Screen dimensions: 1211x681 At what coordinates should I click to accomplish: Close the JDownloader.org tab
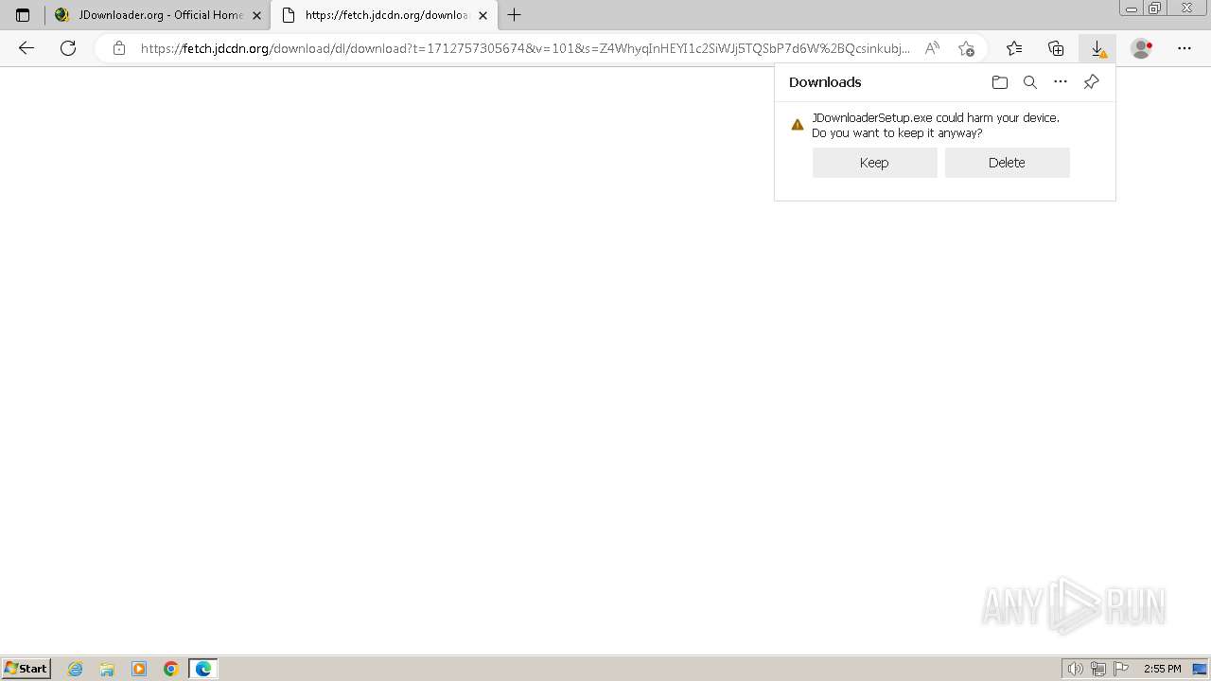click(256, 15)
